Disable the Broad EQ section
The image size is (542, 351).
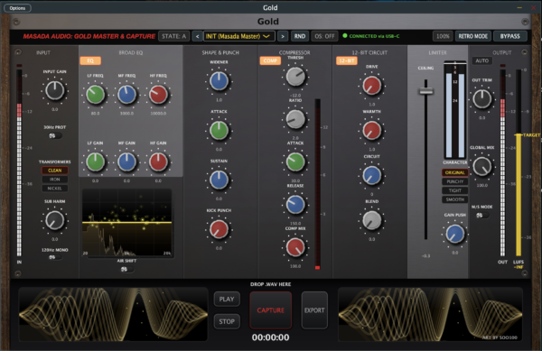click(90, 60)
